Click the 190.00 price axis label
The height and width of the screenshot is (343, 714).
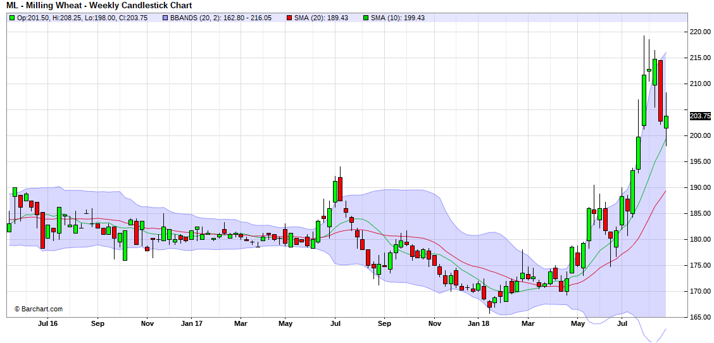click(x=699, y=187)
